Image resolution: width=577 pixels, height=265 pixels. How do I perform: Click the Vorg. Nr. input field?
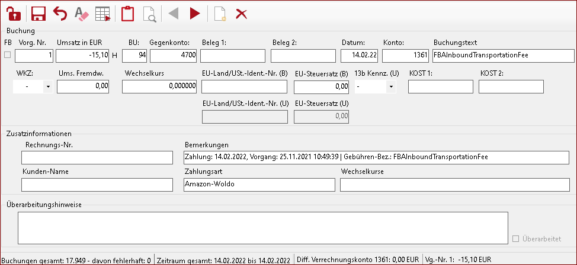click(x=34, y=56)
